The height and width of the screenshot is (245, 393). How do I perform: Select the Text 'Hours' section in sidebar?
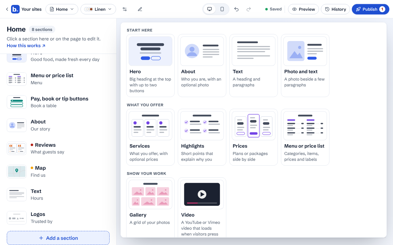[x=58, y=194]
